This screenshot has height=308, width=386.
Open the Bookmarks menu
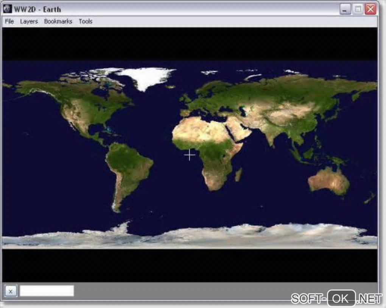tap(58, 22)
